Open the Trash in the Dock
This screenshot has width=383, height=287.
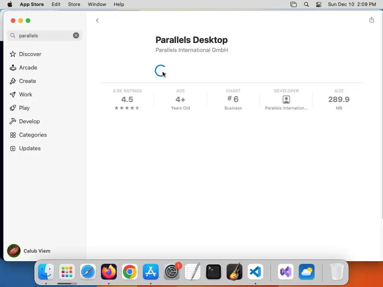(337, 272)
